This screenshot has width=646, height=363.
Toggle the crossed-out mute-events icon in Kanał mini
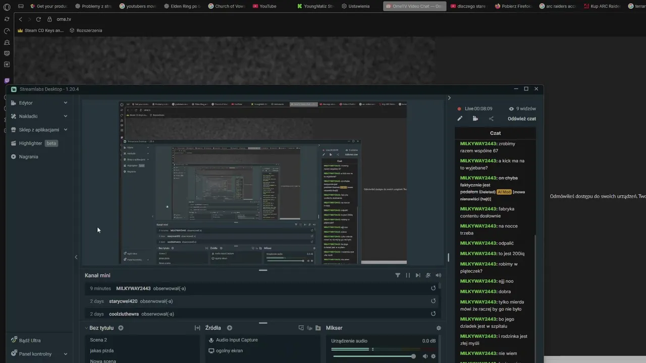(428, 275)
